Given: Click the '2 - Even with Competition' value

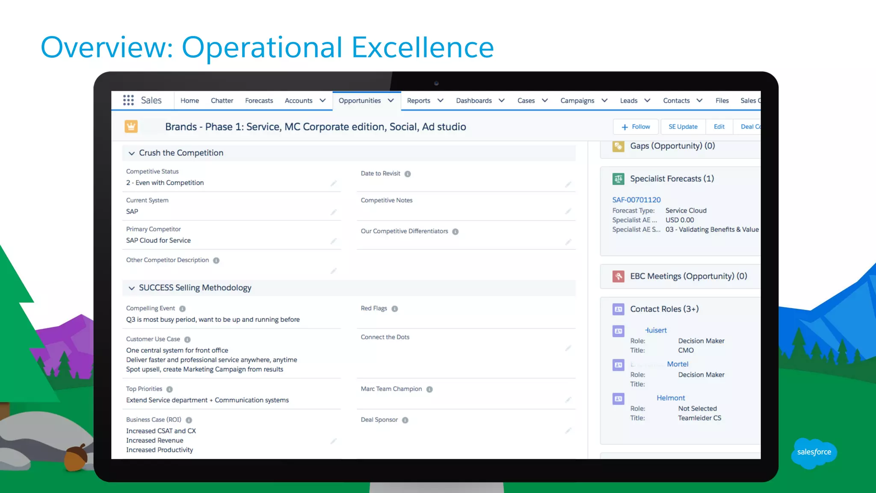Looking at the screenshot, I should click(165, 183).
